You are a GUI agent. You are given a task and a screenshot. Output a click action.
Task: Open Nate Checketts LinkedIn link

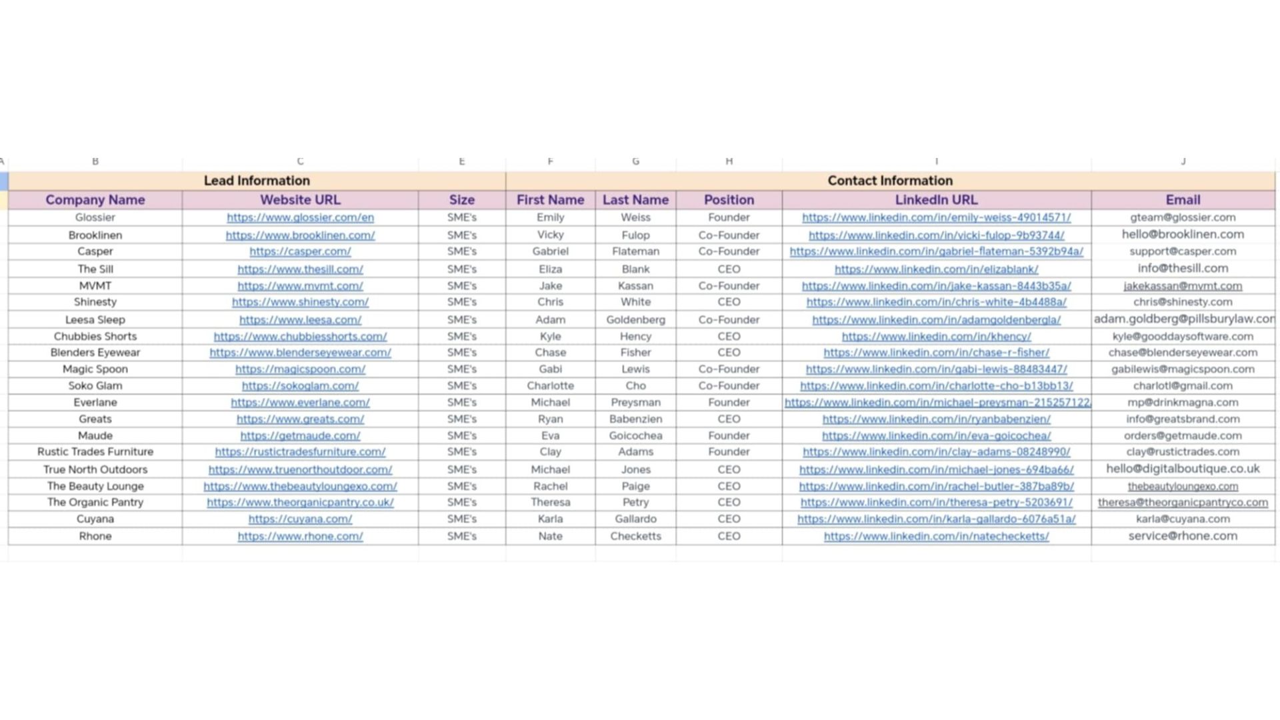[x=936, y=536]
